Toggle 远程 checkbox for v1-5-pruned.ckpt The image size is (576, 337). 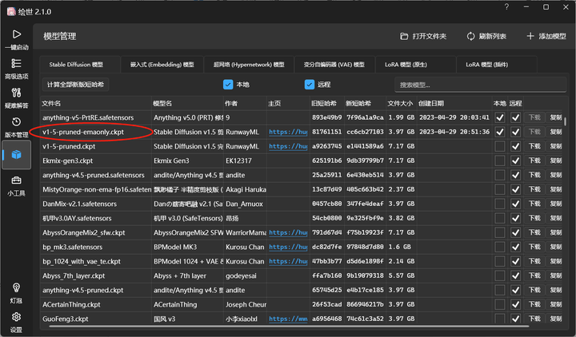pos(515,146)
